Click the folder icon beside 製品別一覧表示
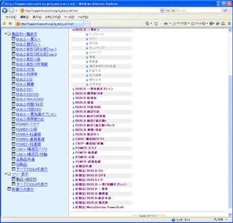233x223 pixels. pyautogui.click(x=9, y=34)
